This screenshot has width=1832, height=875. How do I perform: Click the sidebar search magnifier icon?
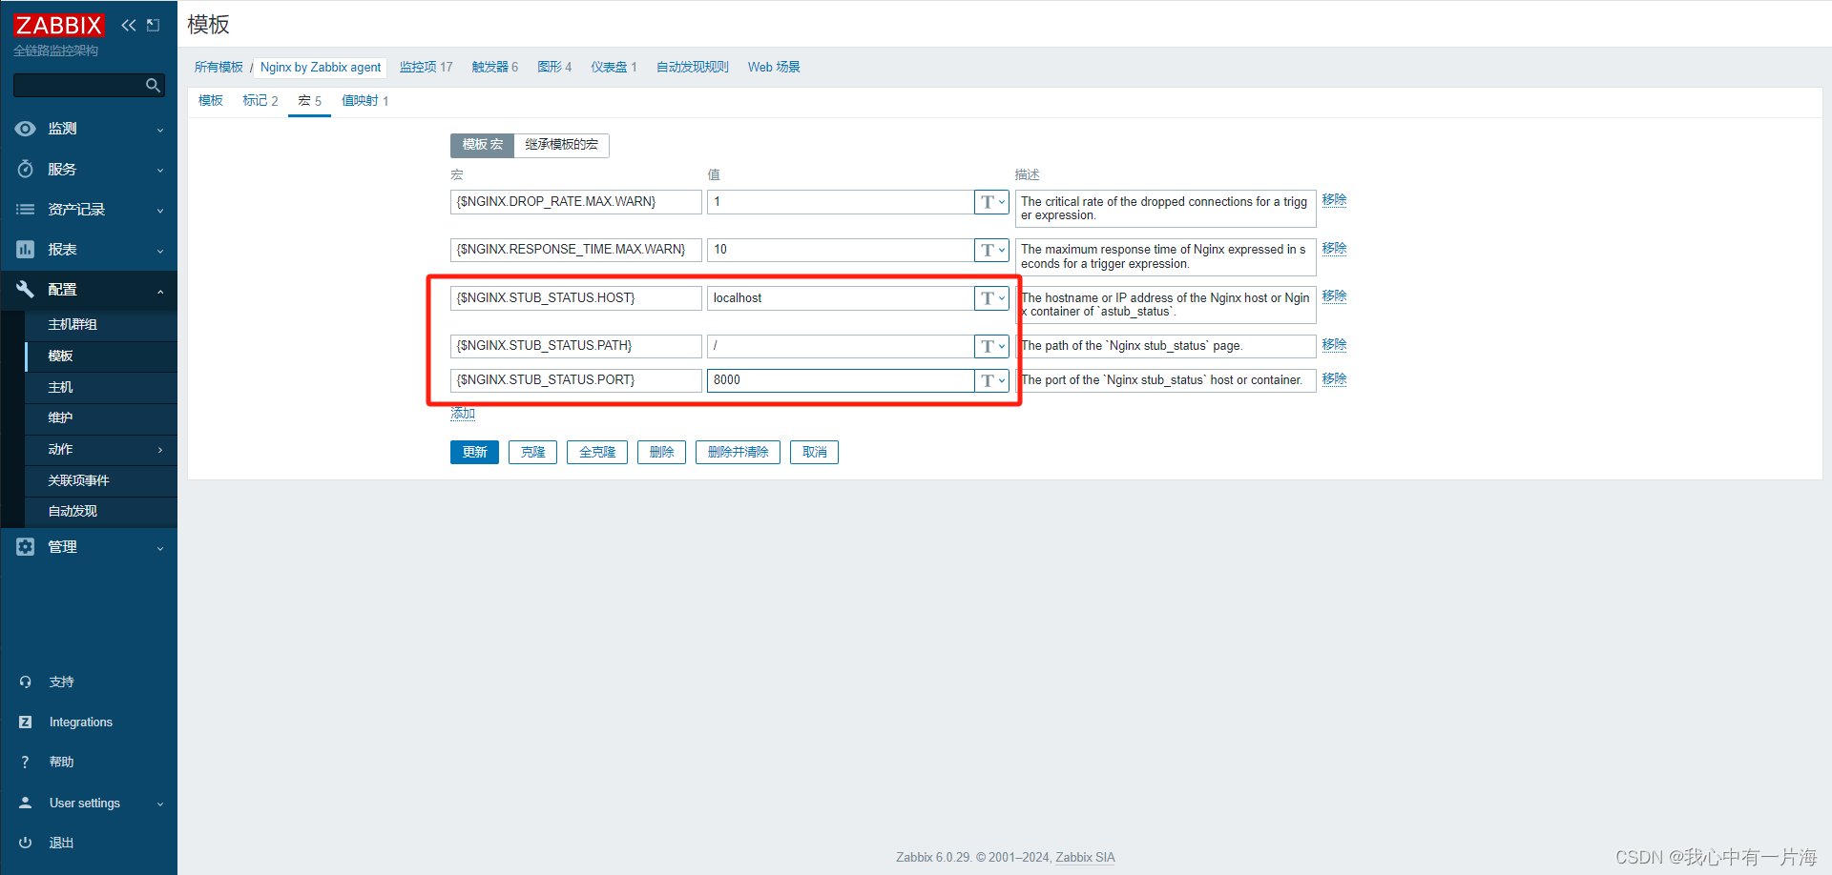[153, 85]
